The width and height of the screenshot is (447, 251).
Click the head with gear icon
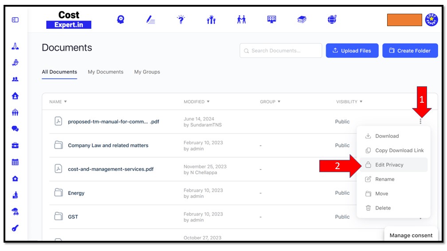(121, 19)
